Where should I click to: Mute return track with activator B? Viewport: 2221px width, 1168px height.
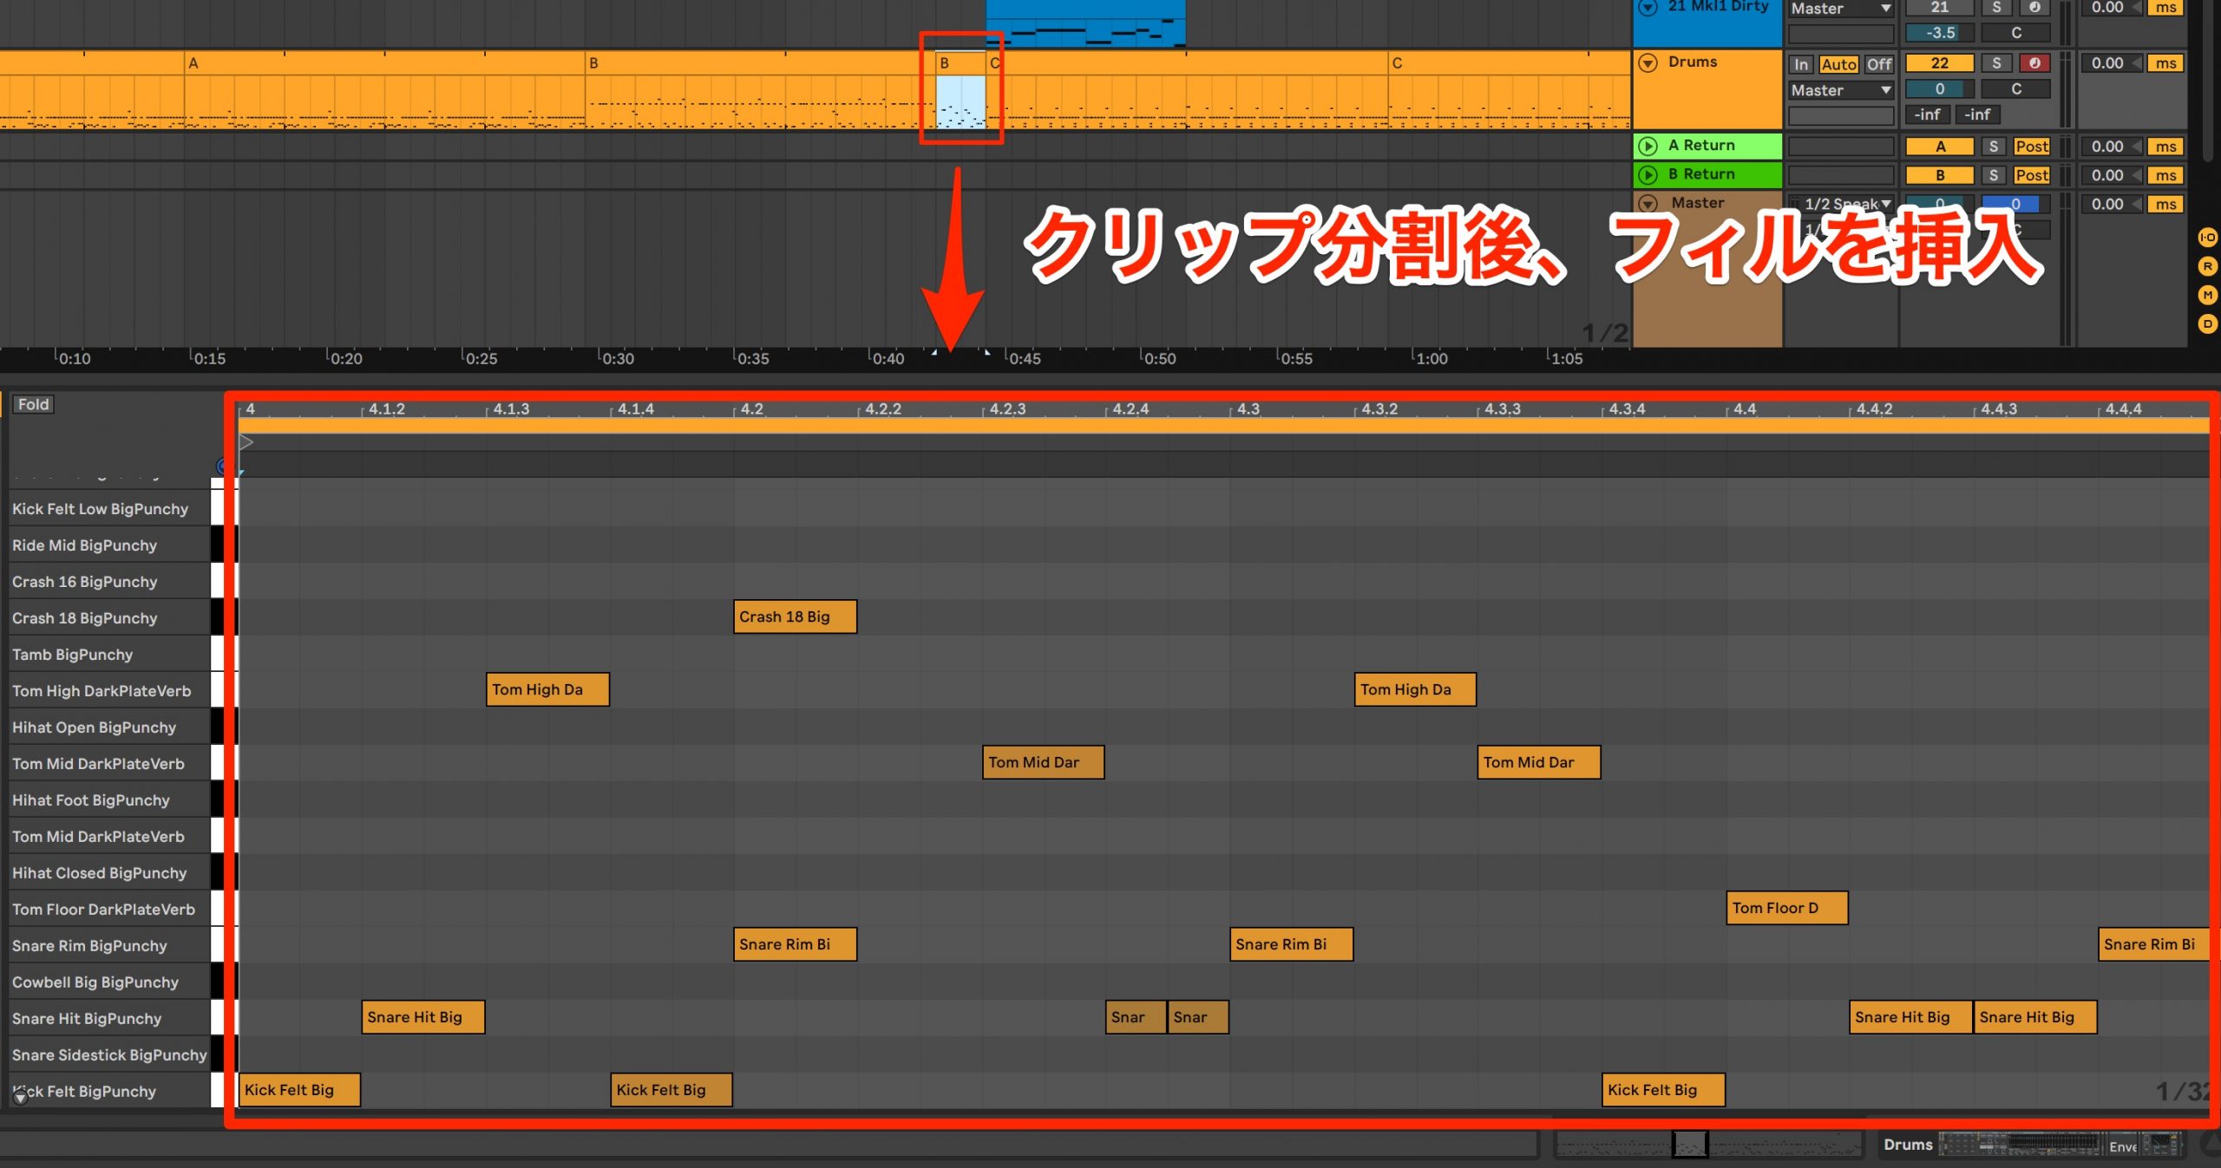[1940, 175]
